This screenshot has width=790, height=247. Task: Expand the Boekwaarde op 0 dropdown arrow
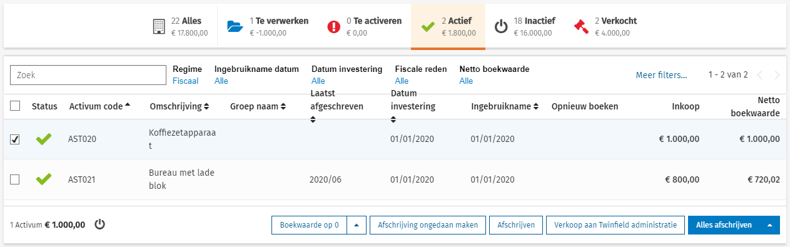coord(356,225)
